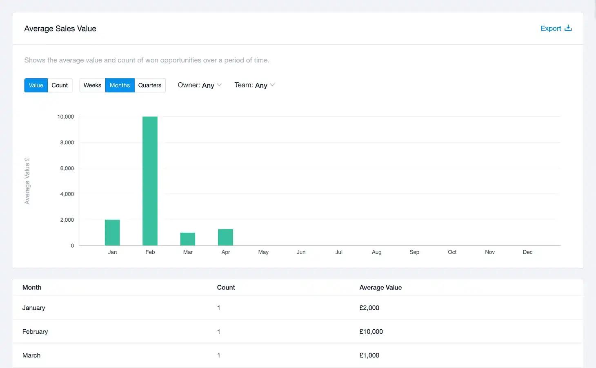596x368 pixels.
Task: Click the February bar in chart
Action: [x=150, y=181]
